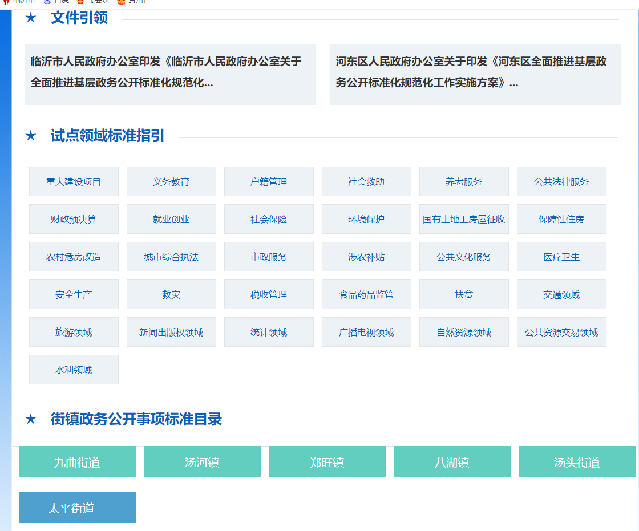Open the 水利领域 standard guide
The height and width of the screenshot is (531, 639).
click(x=74, y=370)
